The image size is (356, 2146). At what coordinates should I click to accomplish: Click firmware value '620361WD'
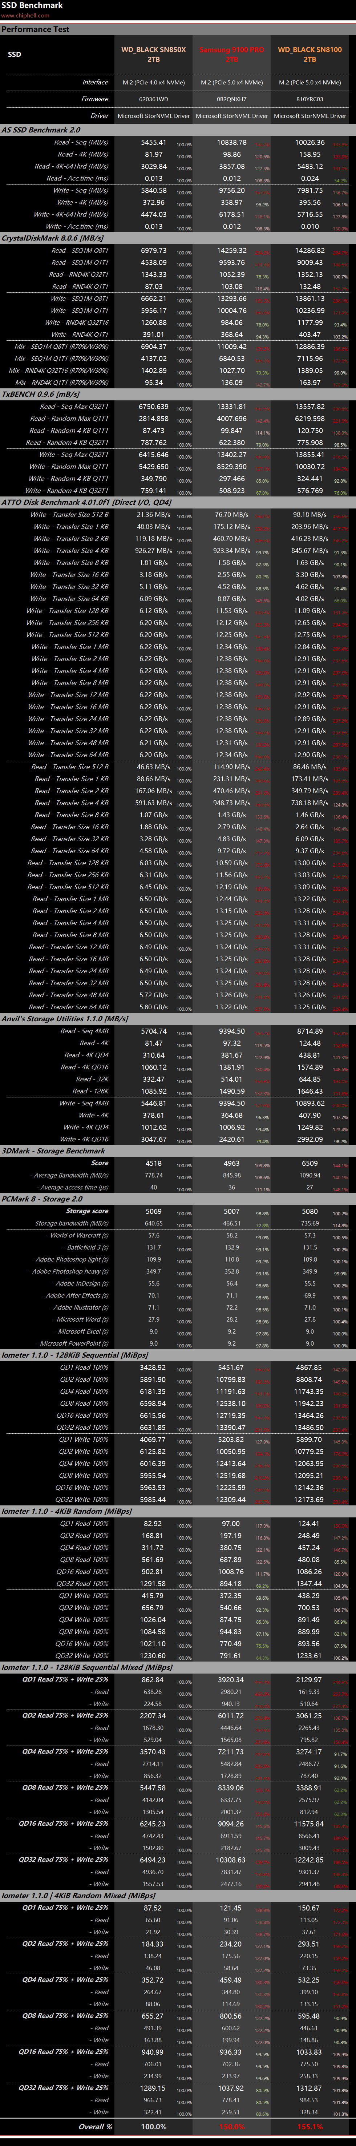[154, 99]
